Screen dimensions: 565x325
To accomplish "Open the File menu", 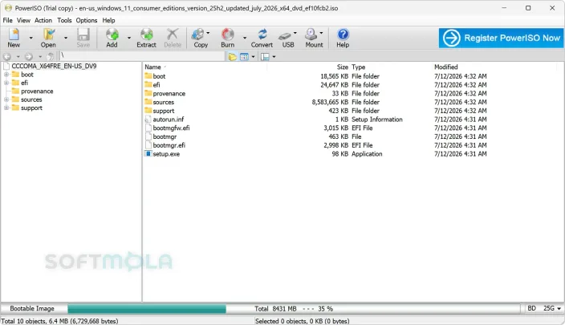I will click(x=7, y=20).
